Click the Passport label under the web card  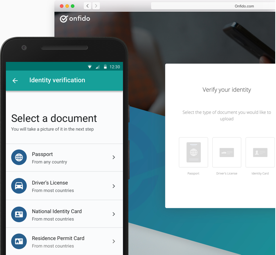point(193,174)
